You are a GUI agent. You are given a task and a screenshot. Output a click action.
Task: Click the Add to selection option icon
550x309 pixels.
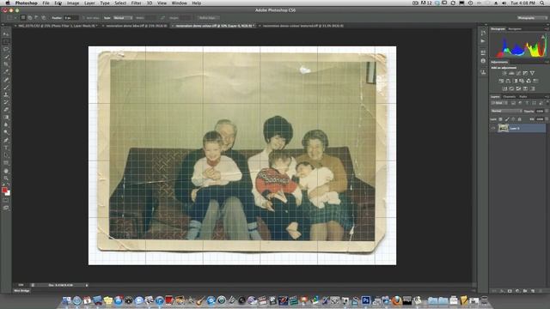[30, 17]
